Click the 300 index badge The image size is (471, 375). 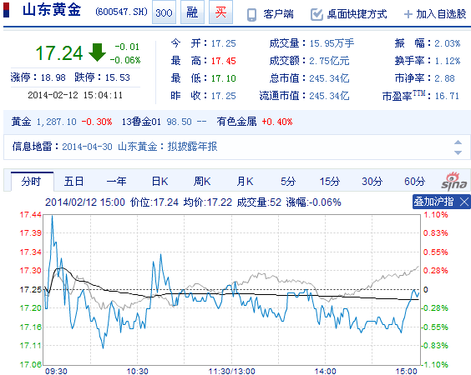pos(164,12)
